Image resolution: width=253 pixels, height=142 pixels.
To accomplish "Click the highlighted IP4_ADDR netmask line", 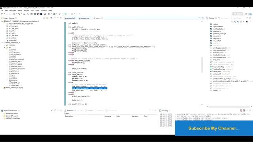I will (x=90, y=88).
